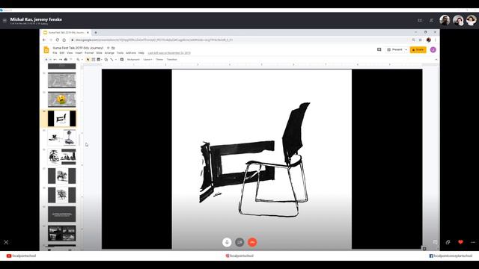Open the View menu
The height and width of the screenshot is (269, 479).
click(x=70, y=53)
